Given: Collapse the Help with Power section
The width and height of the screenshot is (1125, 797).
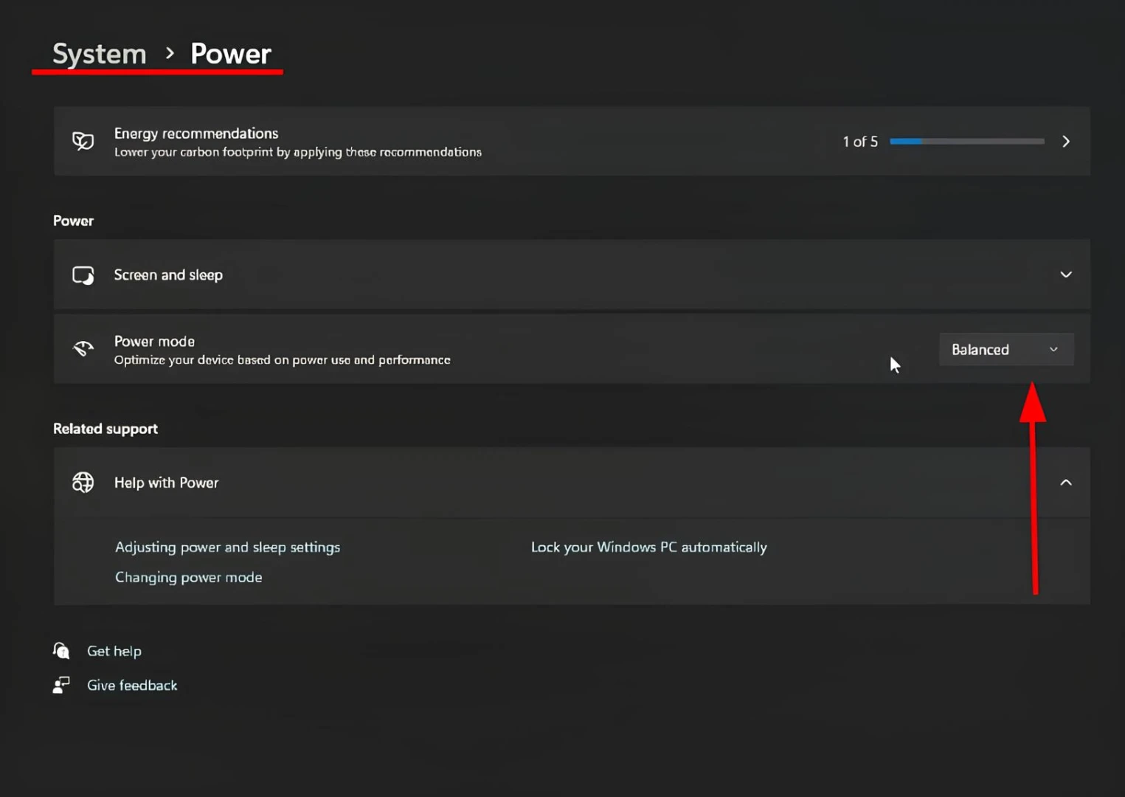Looking at the screenshot, I should click(x=1066, y=483).
